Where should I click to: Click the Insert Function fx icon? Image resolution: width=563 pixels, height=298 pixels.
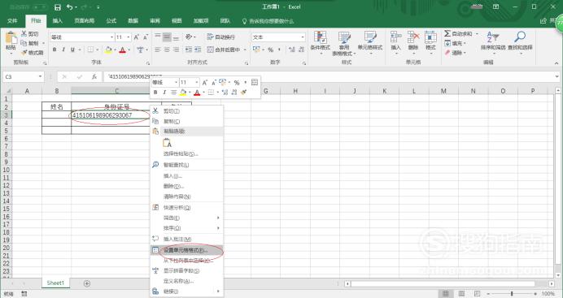[x=94, y=76]
